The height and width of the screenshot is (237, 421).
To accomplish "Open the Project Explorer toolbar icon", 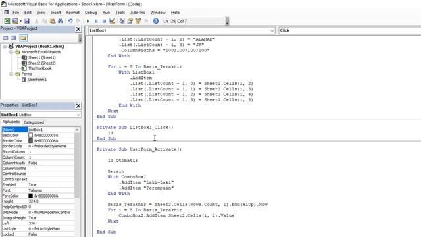I will (122, 21).
